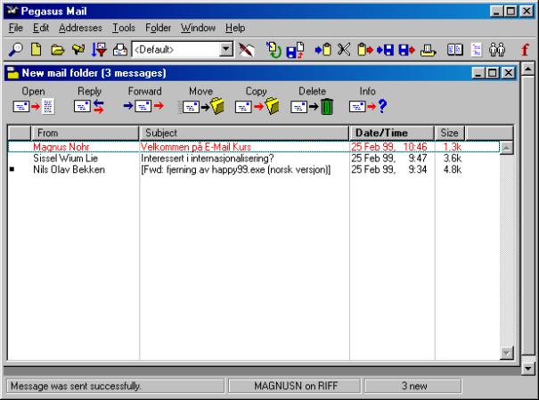Click the green circular arrow refresh icon

click(x=274, y=50)
